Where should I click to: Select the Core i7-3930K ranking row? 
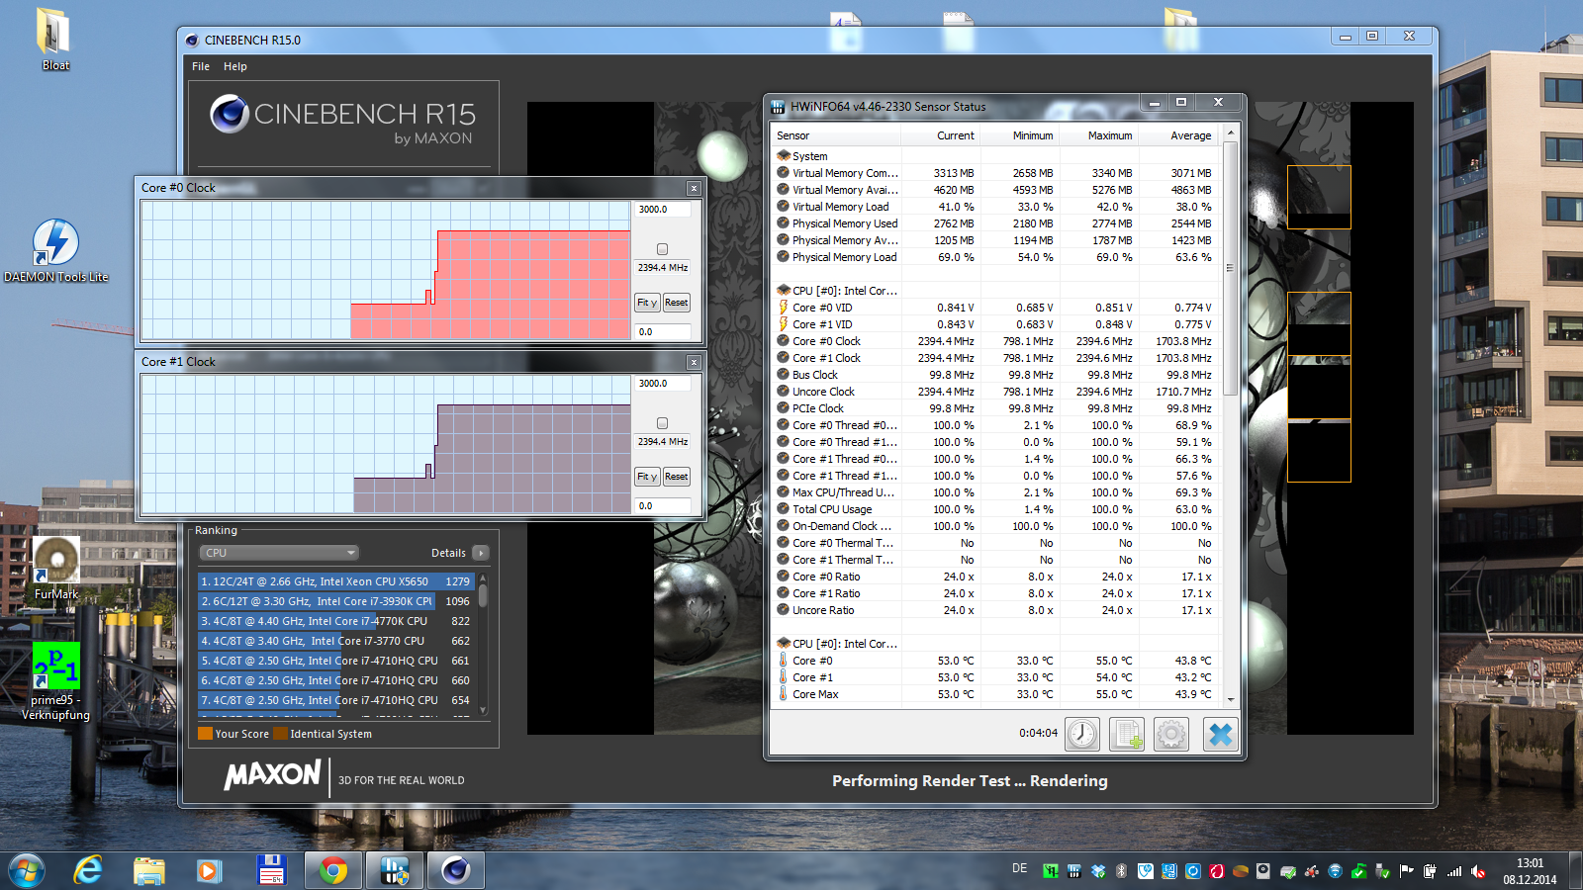[x=336, y=601]
